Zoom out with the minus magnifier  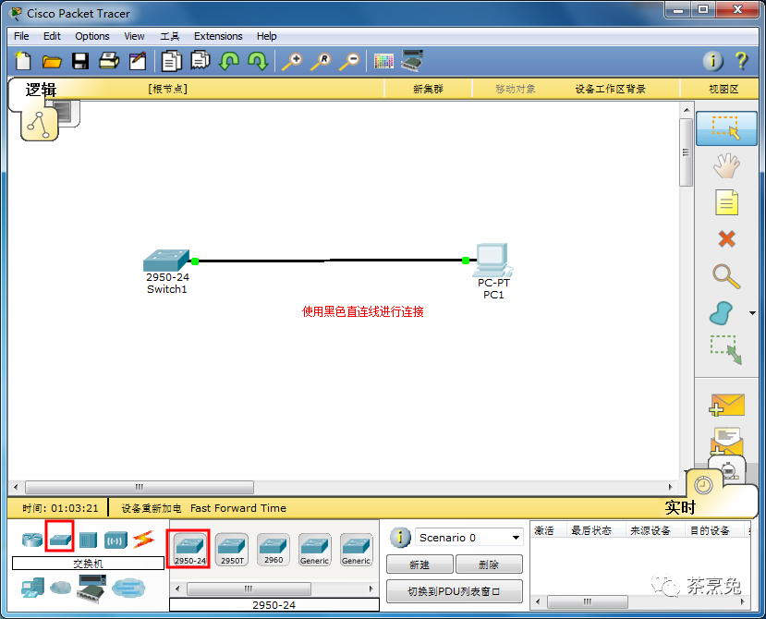click(350, 61)
